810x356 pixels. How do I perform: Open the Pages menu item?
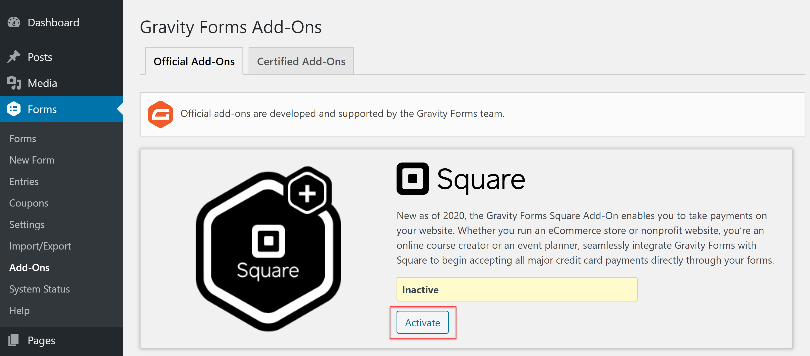pyautogui.click(x=61, y=340)
